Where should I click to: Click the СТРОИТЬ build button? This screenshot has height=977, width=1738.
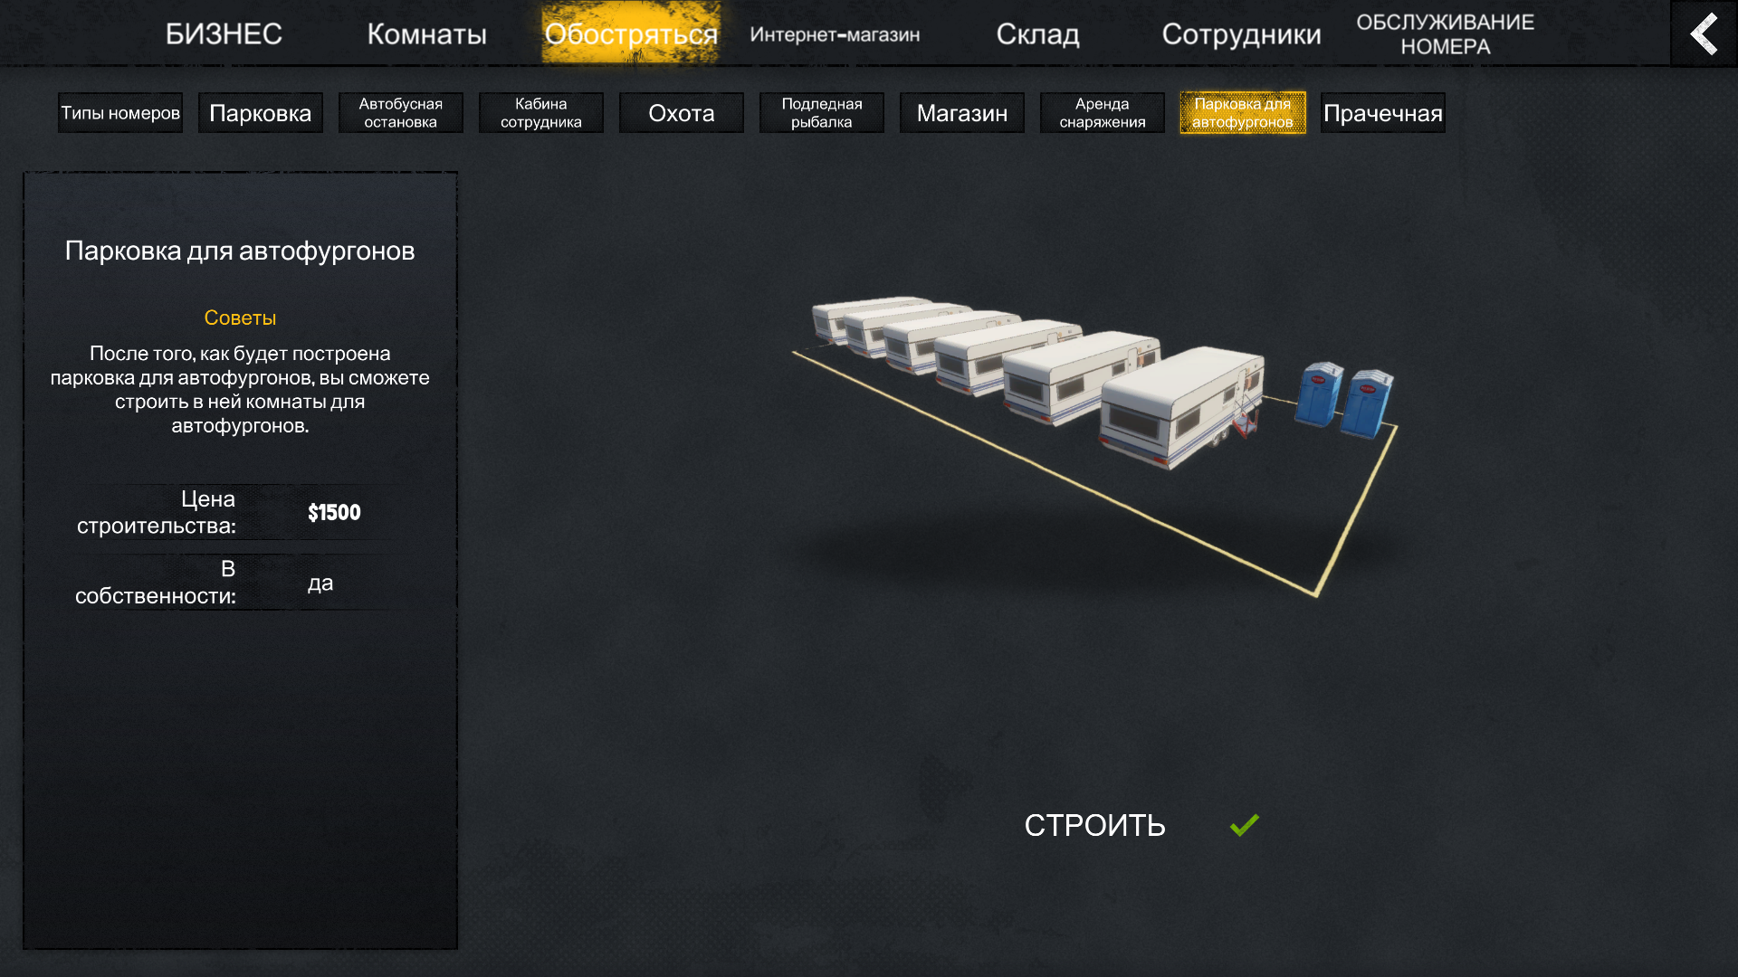tap(1094, 825)
